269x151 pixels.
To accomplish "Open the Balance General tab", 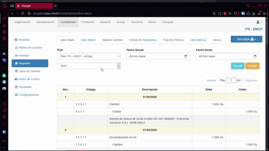I will (112, 40).
